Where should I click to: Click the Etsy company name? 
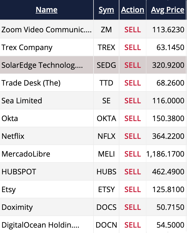coord(9,189)
